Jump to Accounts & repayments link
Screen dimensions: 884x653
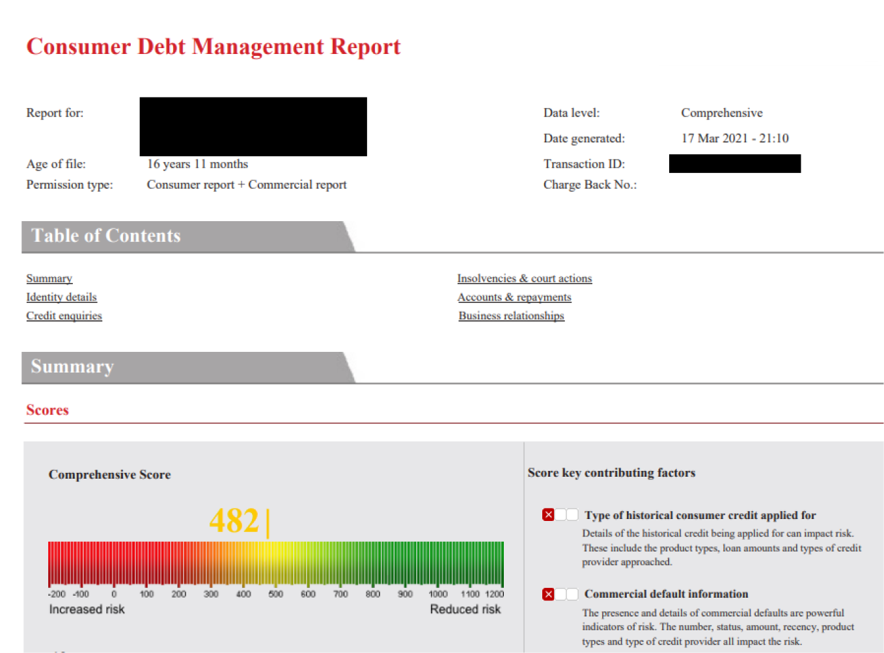514,297
